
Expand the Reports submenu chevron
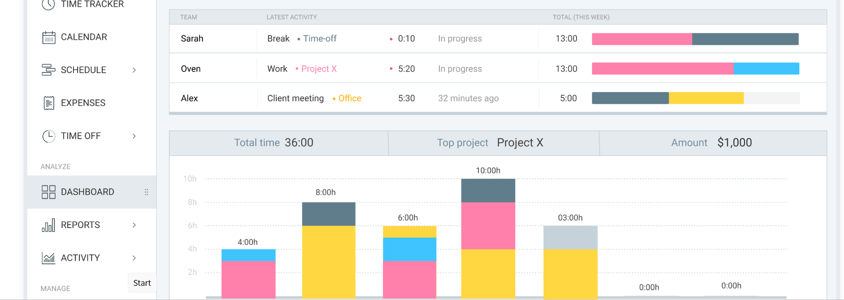134,225
